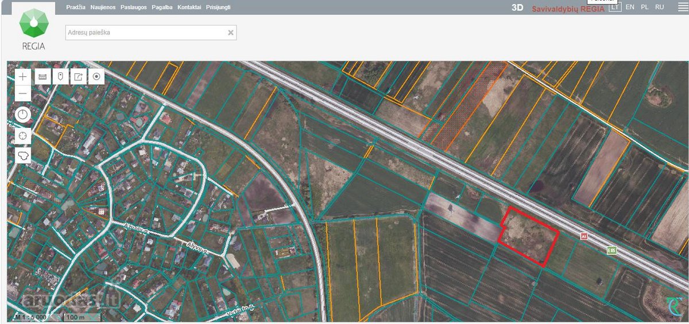Open the share map tool
This screenshot has height=324, width=689.
click(x=78, y=76)
